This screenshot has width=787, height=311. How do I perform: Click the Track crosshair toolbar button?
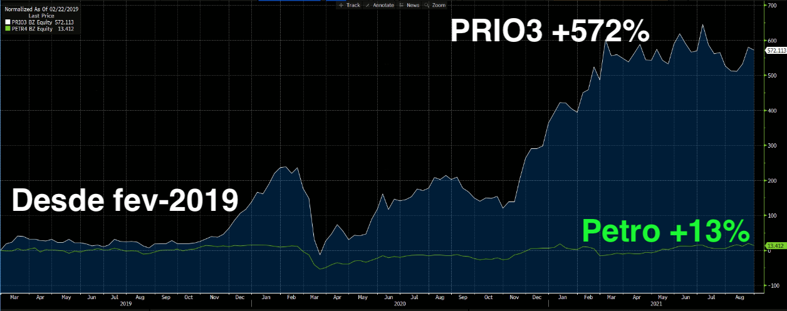coord(350,5)
